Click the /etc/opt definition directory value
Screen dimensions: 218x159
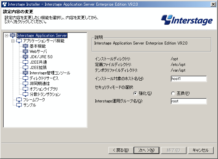pyautogui.click(x=178, y=65)
